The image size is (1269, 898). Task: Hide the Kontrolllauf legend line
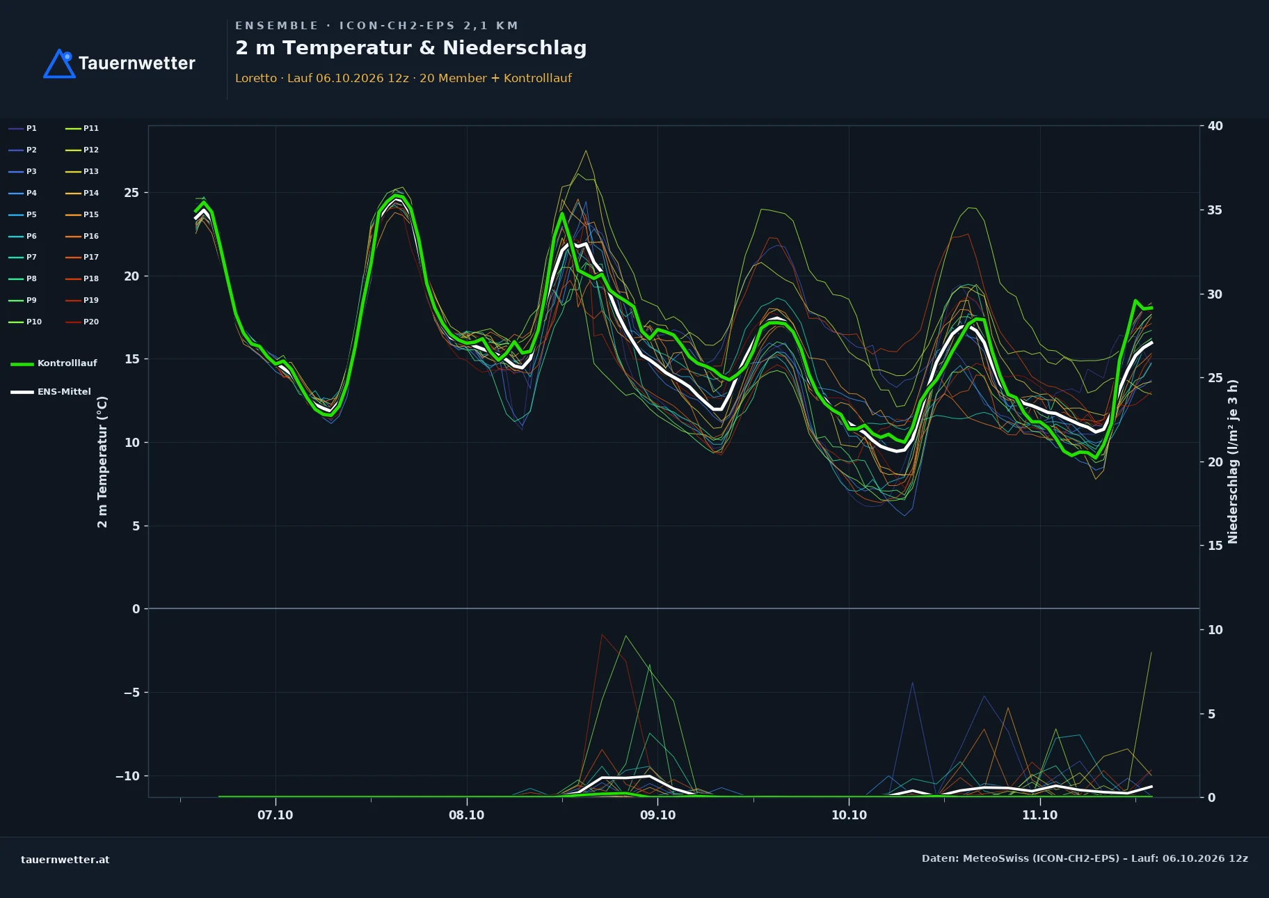[54, 363]
